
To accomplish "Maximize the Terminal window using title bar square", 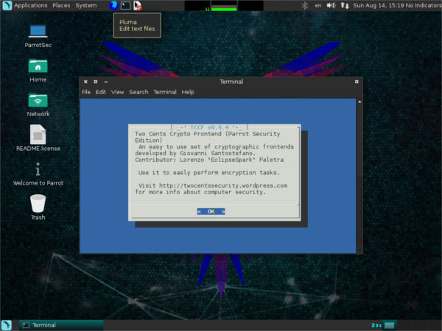I will pyautogui.click(x=96, y=82).
